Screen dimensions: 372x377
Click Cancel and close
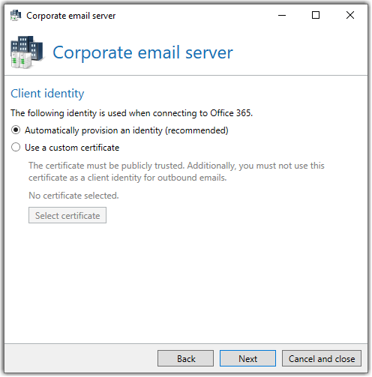(322, 359)
